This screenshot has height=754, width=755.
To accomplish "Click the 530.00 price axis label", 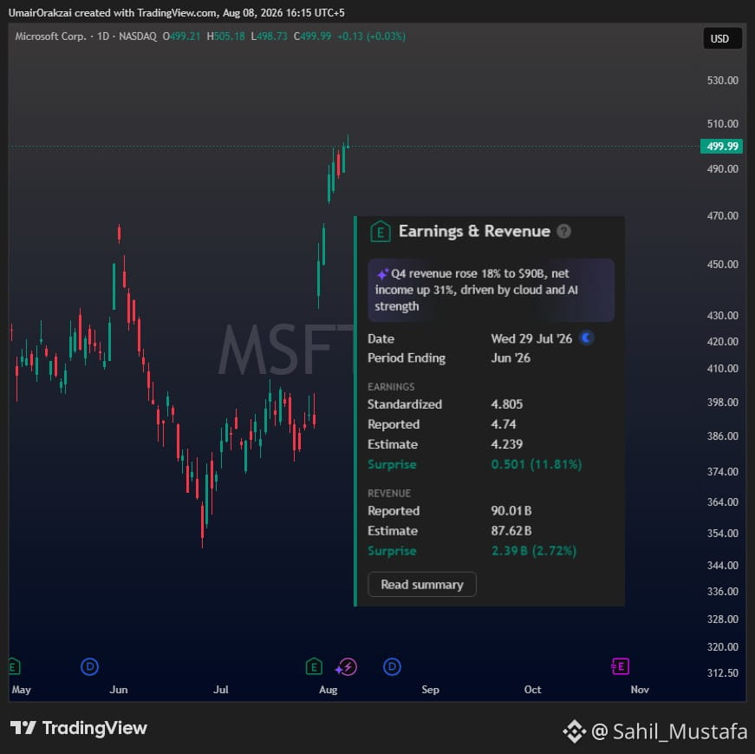I will click(722, 80).
